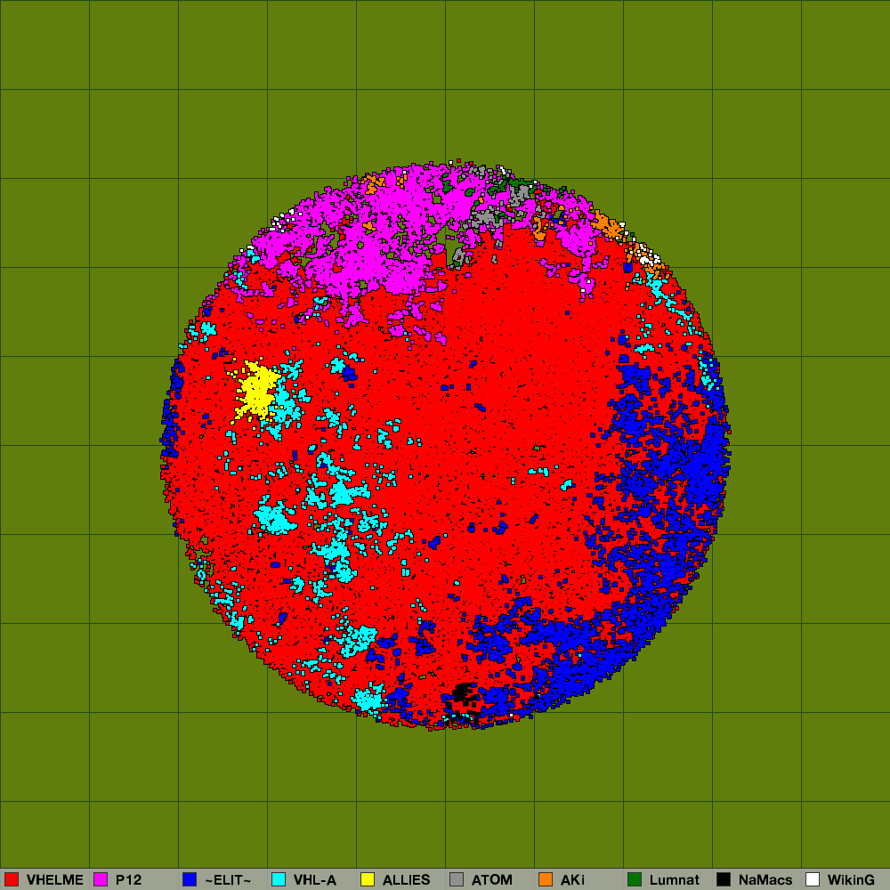Viewport: 890px width, 890px height.
Task: Click the green Lumnat legend swatch
Action: pos(635,879)
